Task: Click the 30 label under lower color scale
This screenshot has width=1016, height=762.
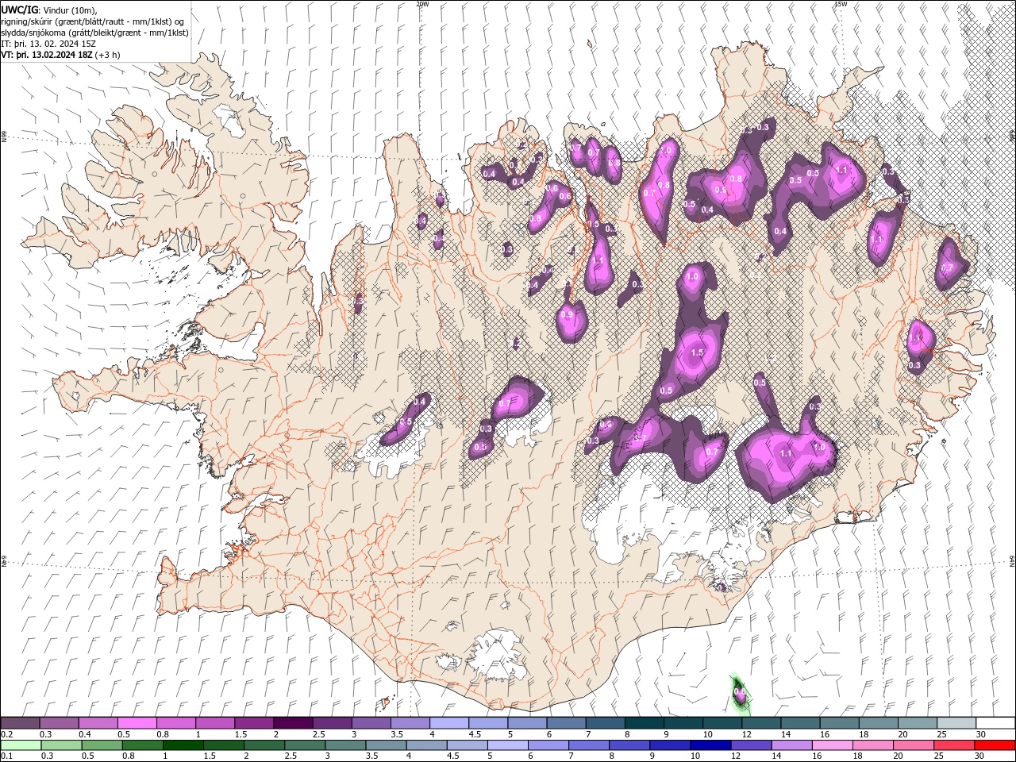Action: pos(981,756)
